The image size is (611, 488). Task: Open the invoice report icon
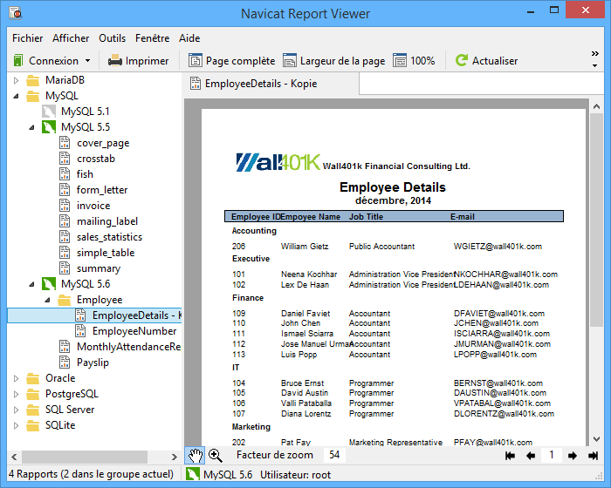(65, 206)
